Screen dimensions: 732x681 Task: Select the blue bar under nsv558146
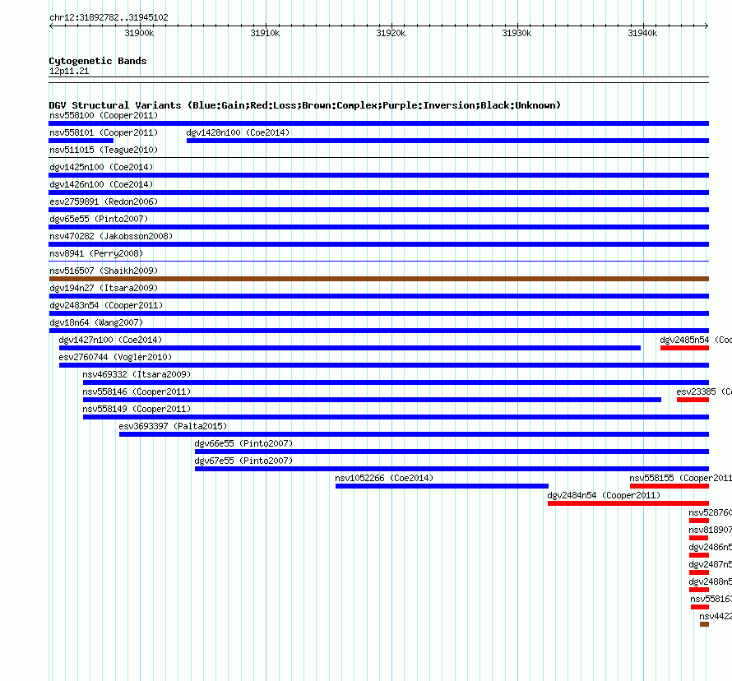pyautogui.click(x=372, y=400)
